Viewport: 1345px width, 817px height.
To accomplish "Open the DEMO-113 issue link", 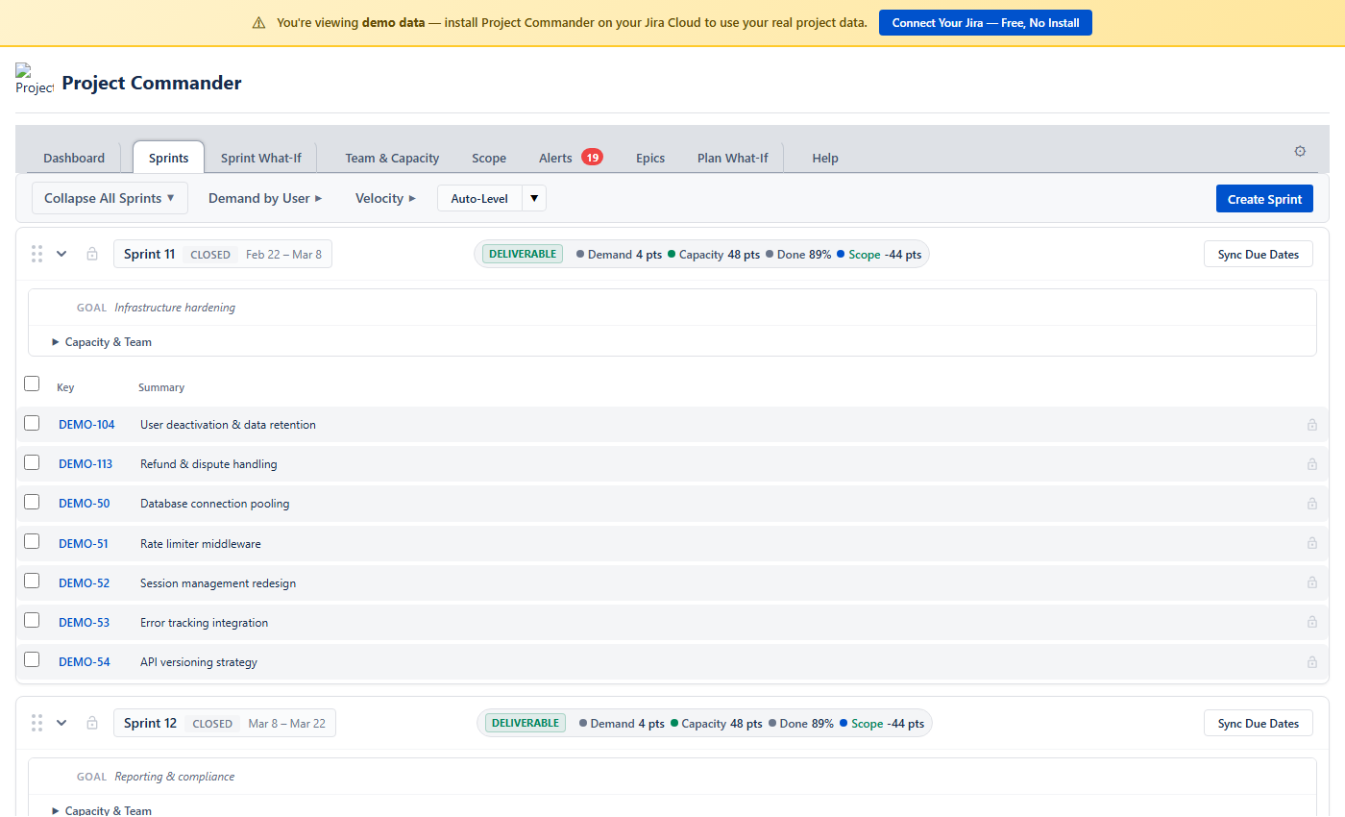I will point(86,463).
